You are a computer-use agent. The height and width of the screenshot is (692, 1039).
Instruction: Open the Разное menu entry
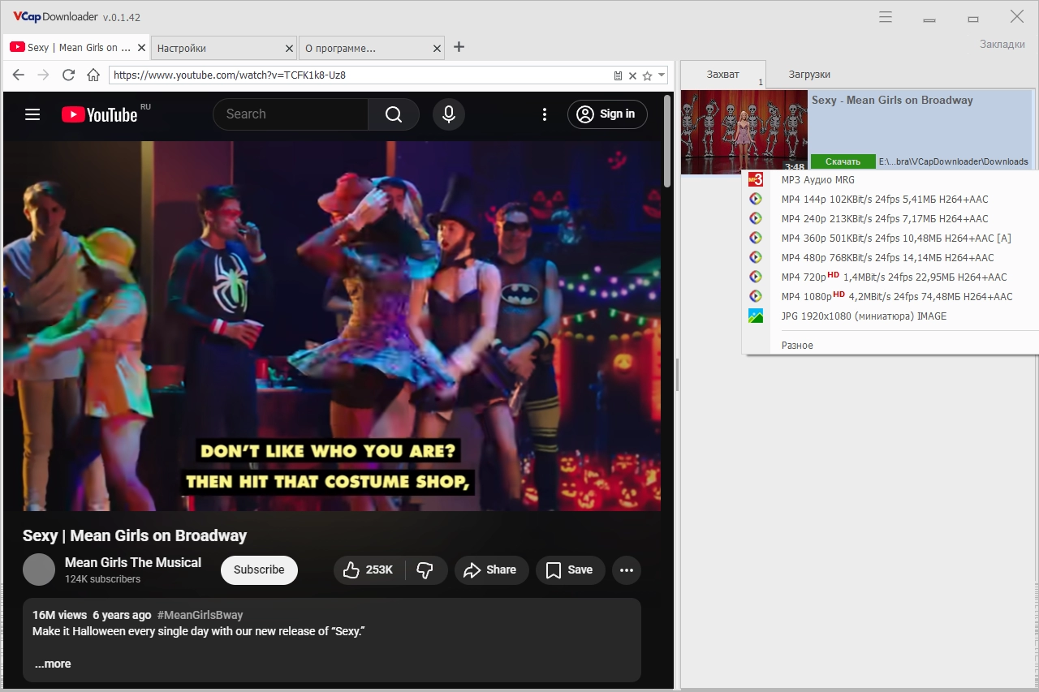(890, 346)
